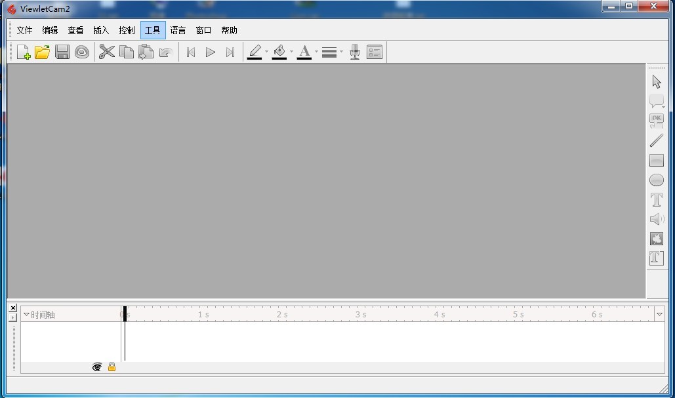The width and height of the screenshot is (675, 398).
Task: Click the microphone record audio icon
Action: click(x=355, y=52)
